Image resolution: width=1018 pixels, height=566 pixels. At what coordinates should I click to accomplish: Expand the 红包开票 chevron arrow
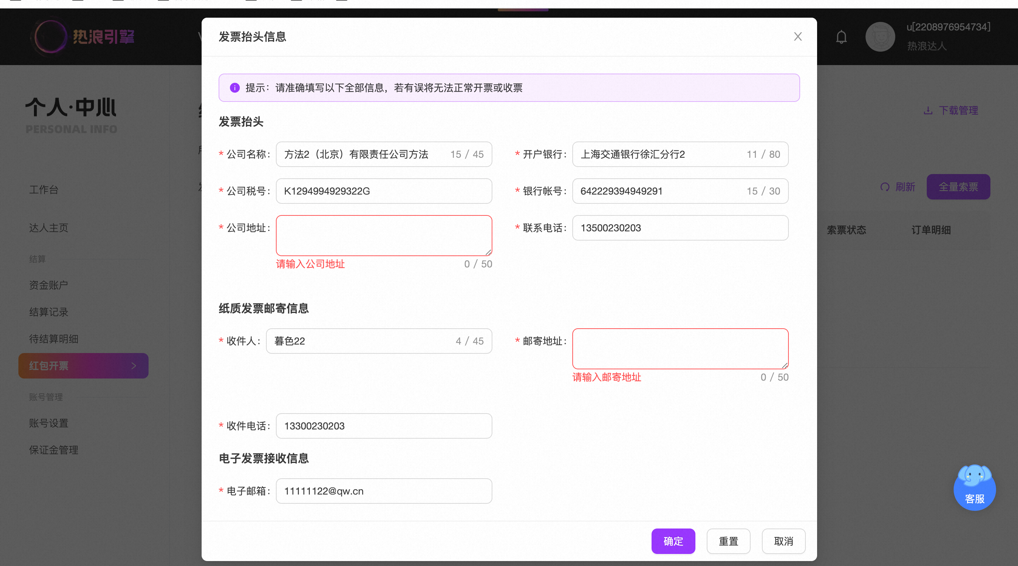[134, 366]
